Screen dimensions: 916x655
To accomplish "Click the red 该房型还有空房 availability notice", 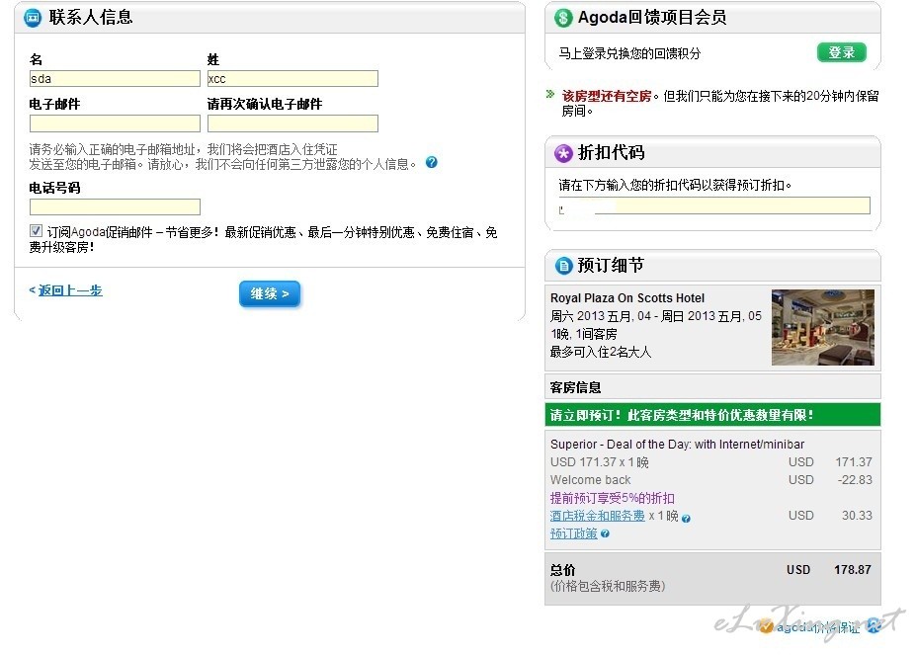I will (x=607, y=95).
